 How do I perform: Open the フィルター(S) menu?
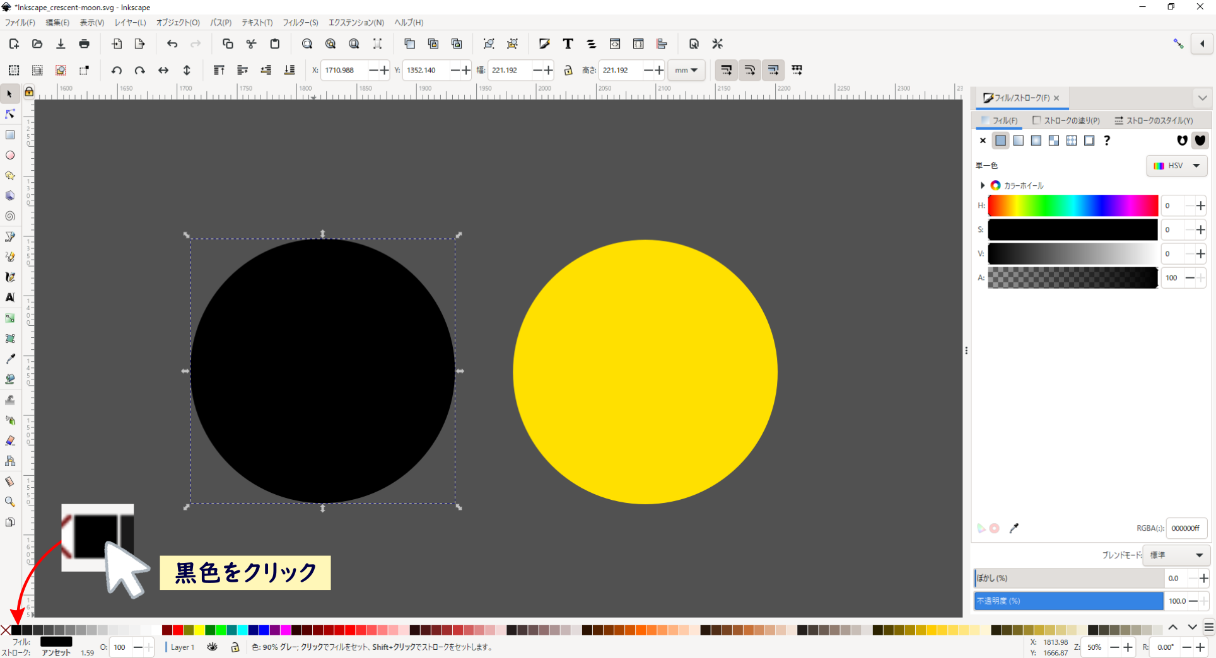click(x=300, y=23)
